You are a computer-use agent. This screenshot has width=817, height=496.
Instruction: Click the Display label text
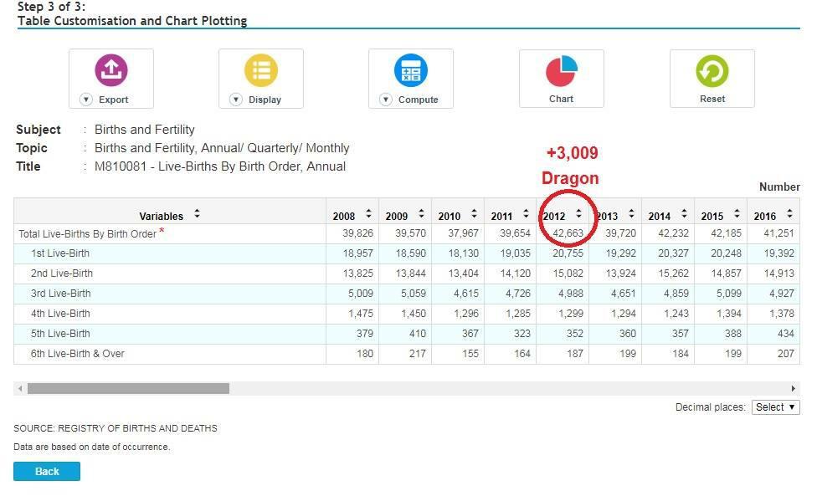(x=265, y=100)
